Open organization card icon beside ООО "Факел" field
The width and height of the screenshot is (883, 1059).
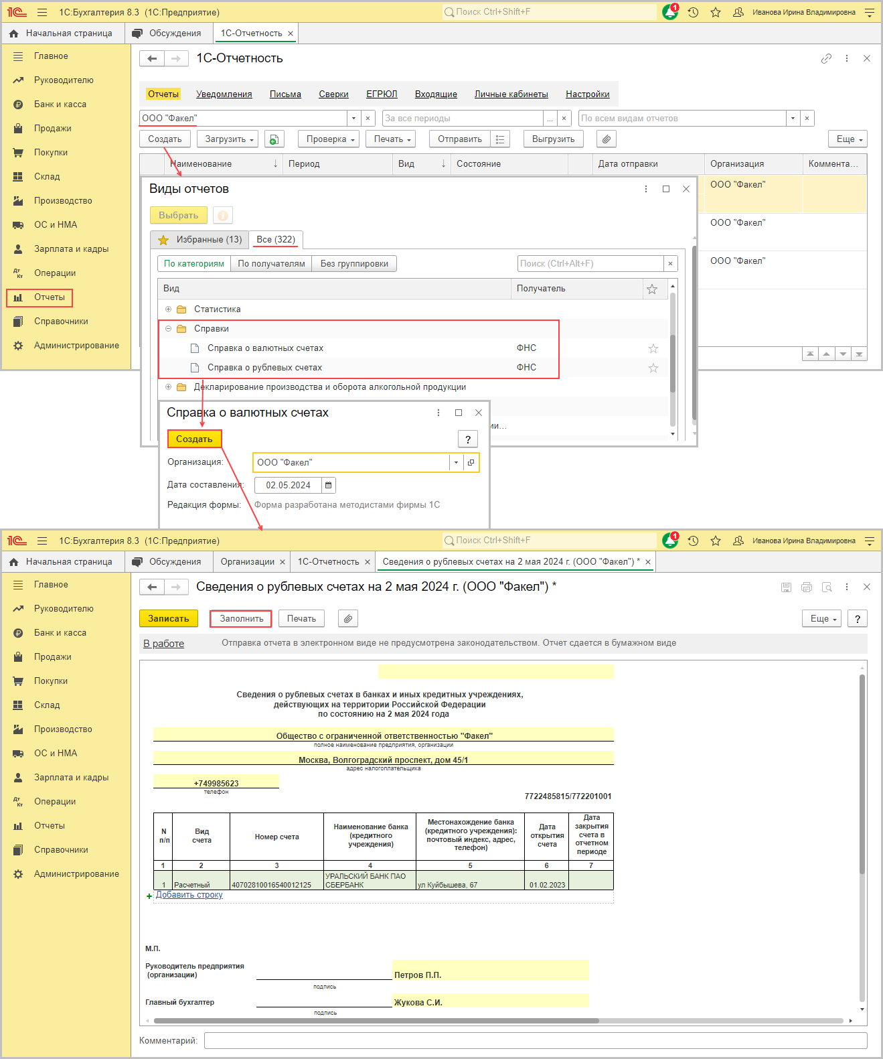click(x=471, y=463)
